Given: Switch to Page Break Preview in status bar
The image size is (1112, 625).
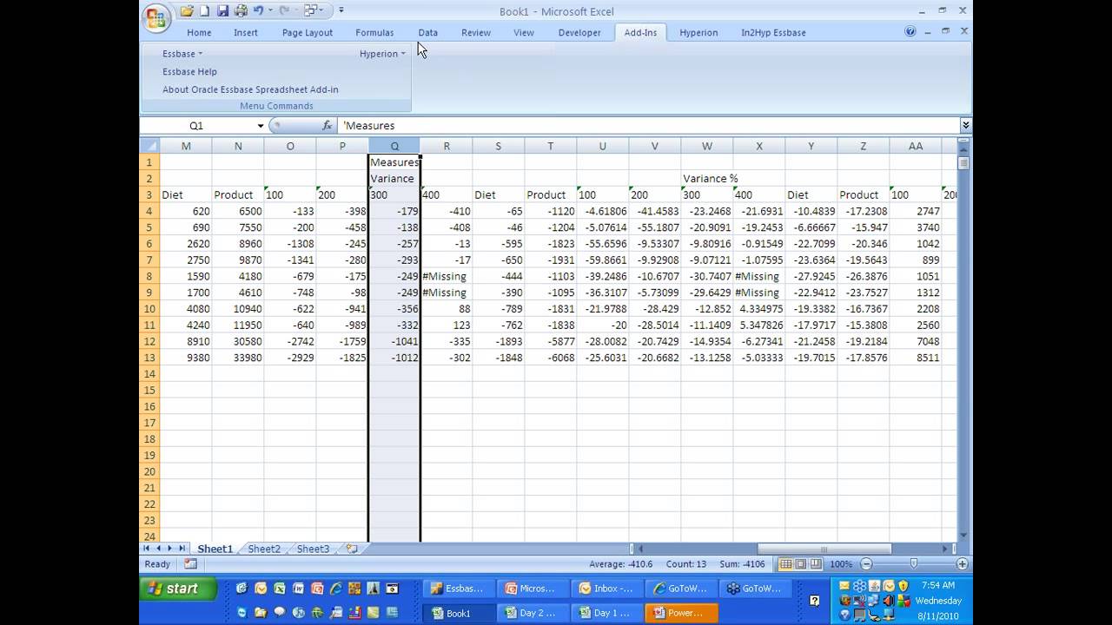Looking at the screenshot, I should (814, 564).
